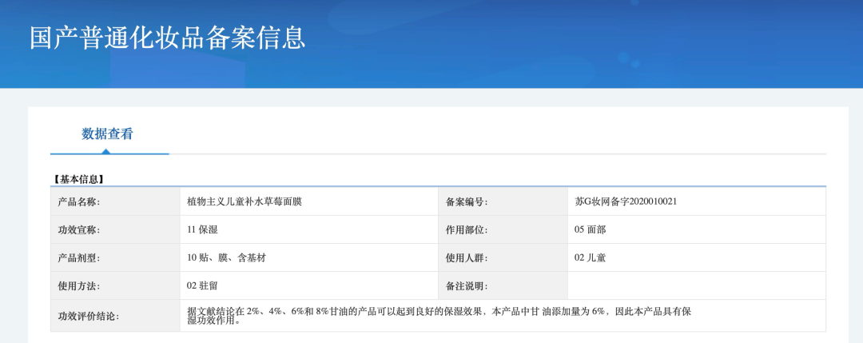Click the 02 儿童 value cell
This screenshot has width=863, height=343.
point(590,257)
